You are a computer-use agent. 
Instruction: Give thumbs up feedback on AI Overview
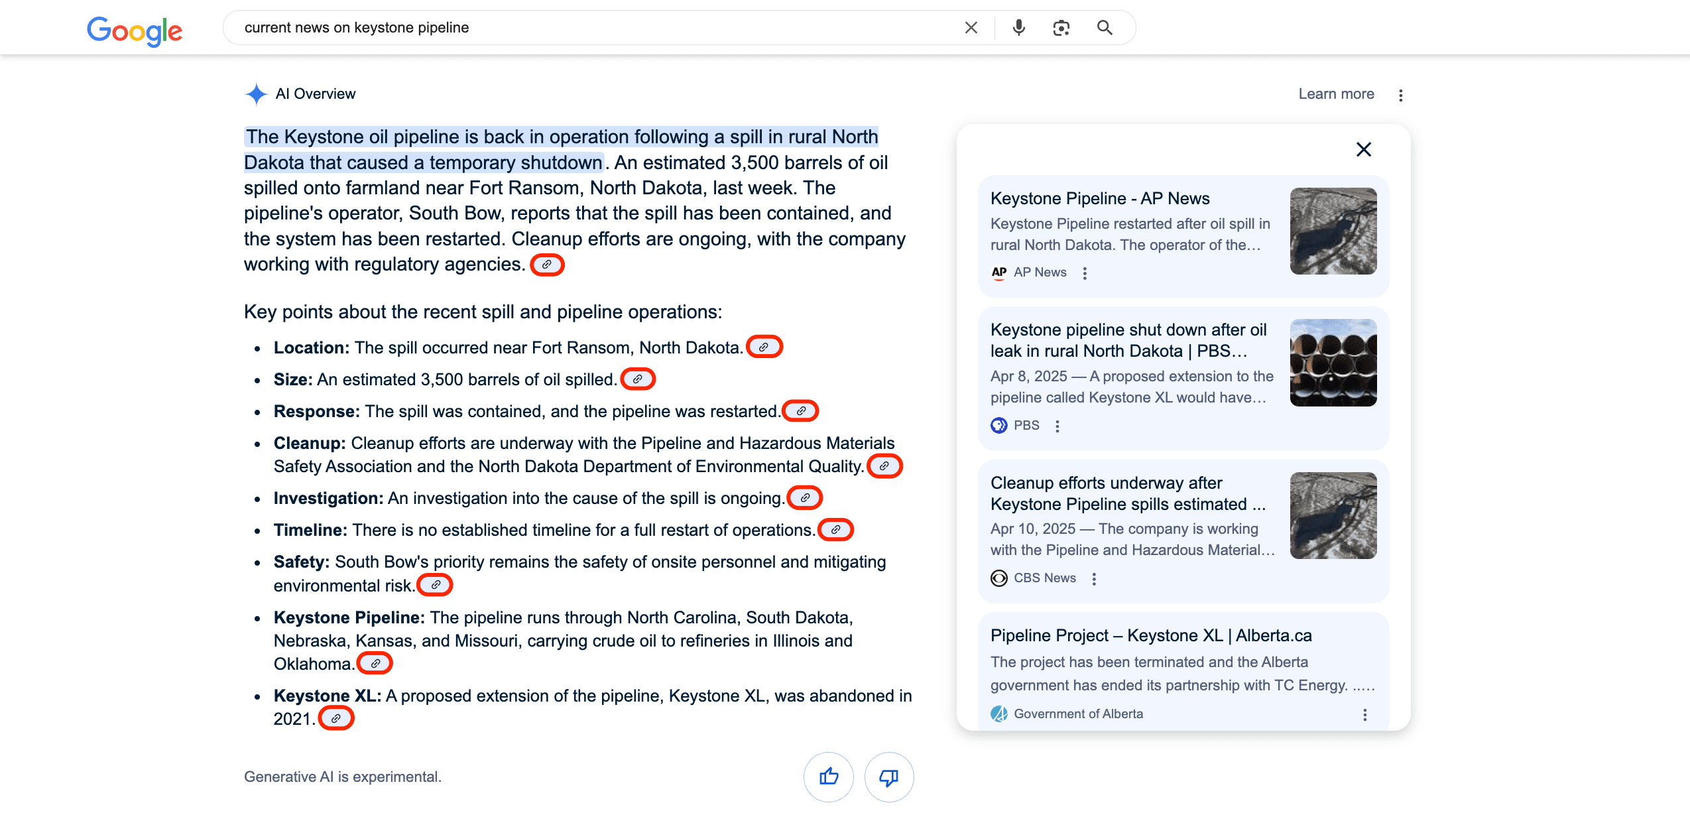coord(829,777)
